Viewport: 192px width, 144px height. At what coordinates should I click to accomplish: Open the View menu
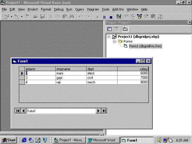point(21,9)
